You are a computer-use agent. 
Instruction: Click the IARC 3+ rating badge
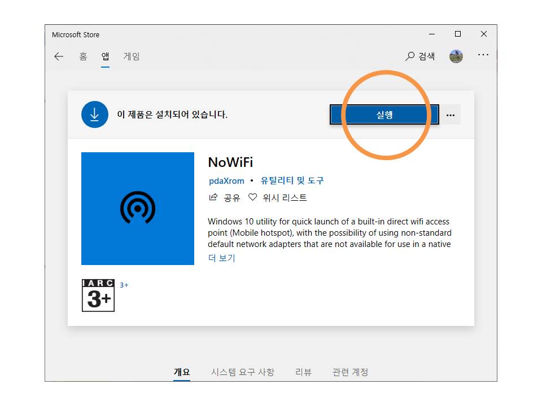pyautogui.click(x=98, y=295)
